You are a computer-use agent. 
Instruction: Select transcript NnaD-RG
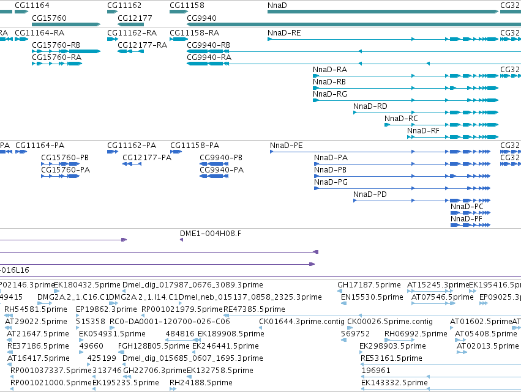coord(330,94)
